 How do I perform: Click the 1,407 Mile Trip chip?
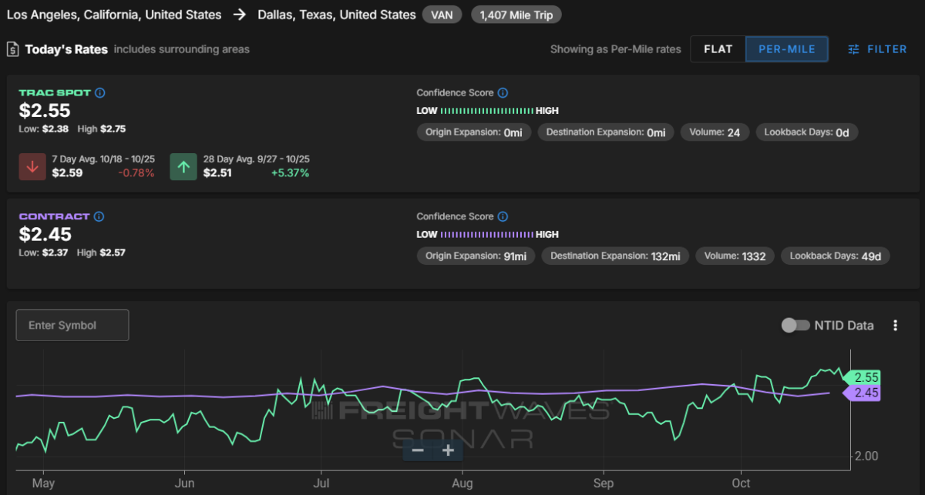[x=516, y=15]
